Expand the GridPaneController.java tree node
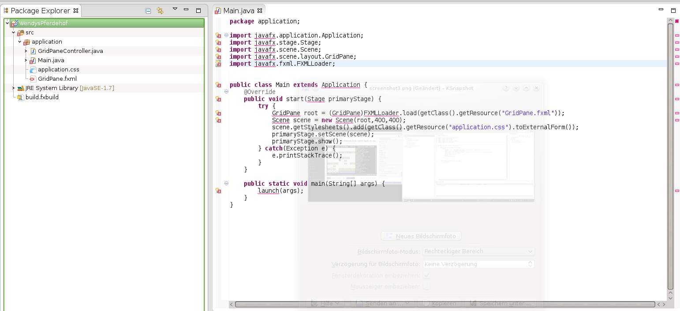This screenshot has width=680, height=311. (26, 51)
